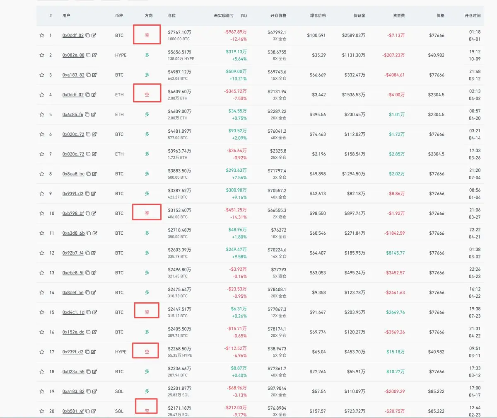Copy the 0x082e..88 address
Viewport: 497px width, 418px height.
click(x=88, y=55)
